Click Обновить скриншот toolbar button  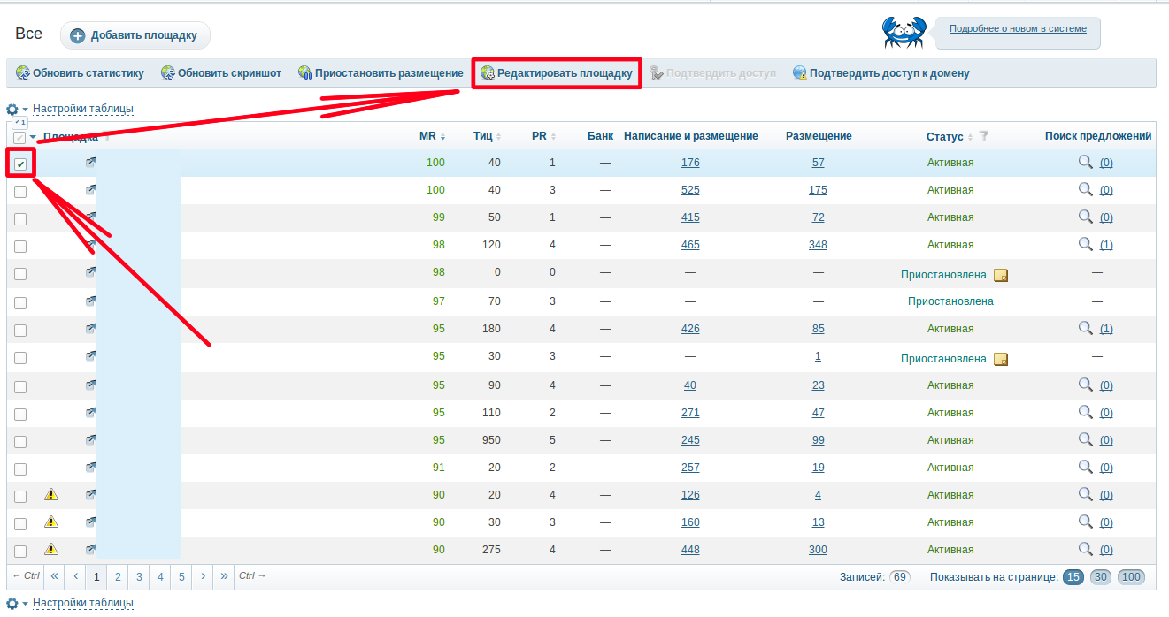pos(221,73)
